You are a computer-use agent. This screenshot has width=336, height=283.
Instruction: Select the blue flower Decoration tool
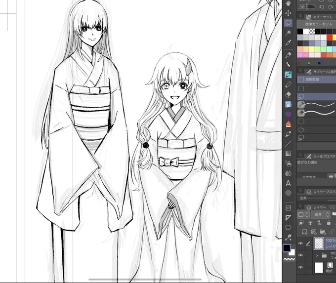(x=289, y=104)
